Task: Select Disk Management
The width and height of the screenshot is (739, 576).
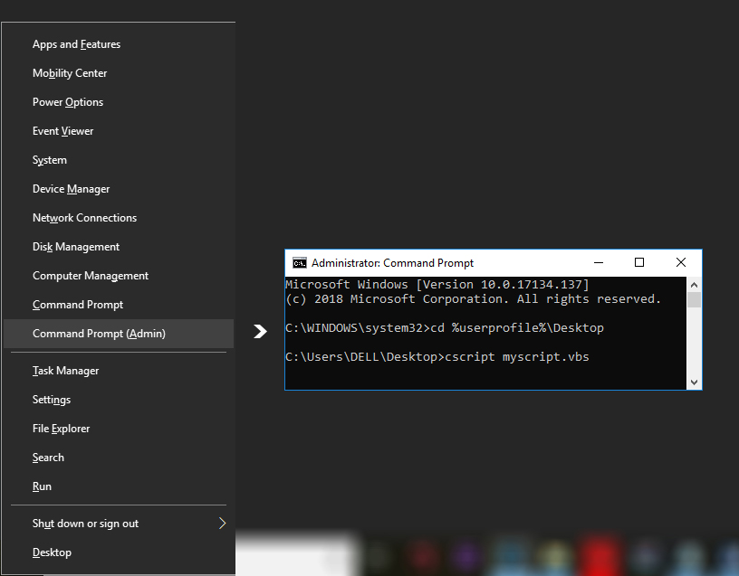Action: 76,247
